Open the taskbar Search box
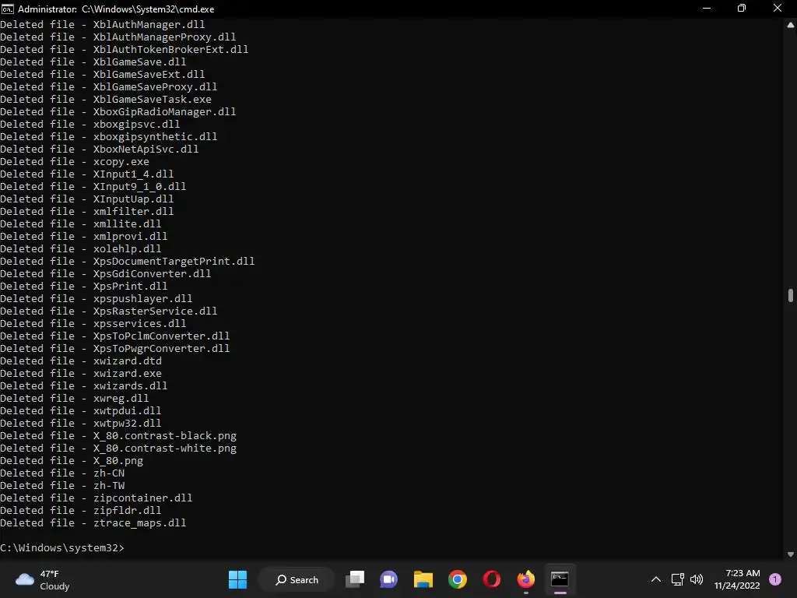Viewport: 797px width, 598px height. 297,579
